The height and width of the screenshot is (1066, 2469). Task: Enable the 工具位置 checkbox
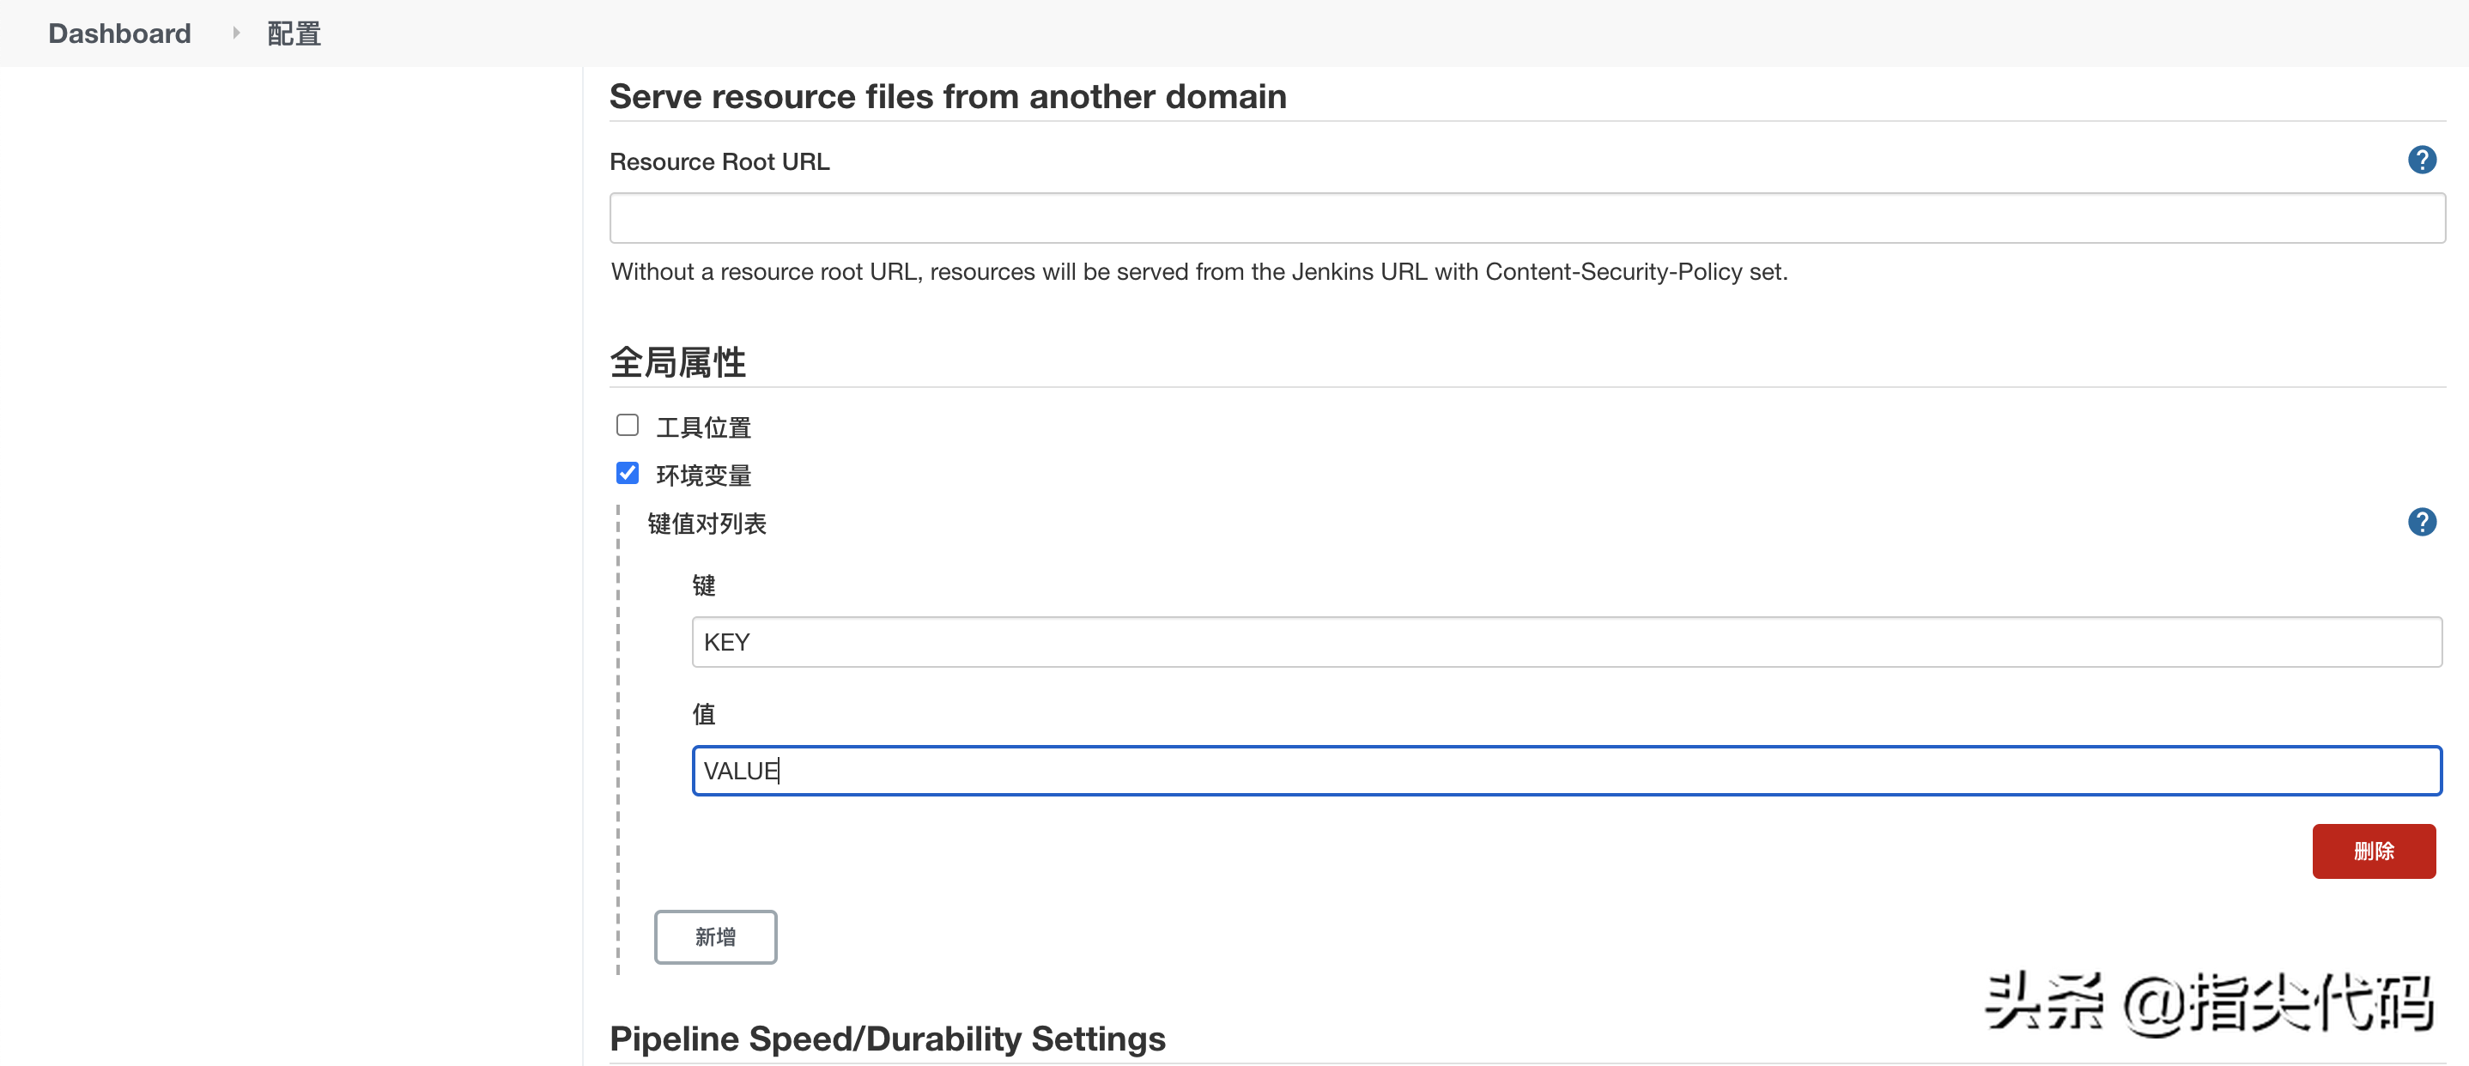(x=628, y=426)
